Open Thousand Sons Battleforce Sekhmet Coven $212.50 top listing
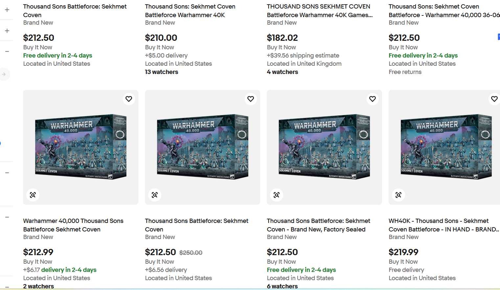The image size is (500, 290). [x=75, y=11]
